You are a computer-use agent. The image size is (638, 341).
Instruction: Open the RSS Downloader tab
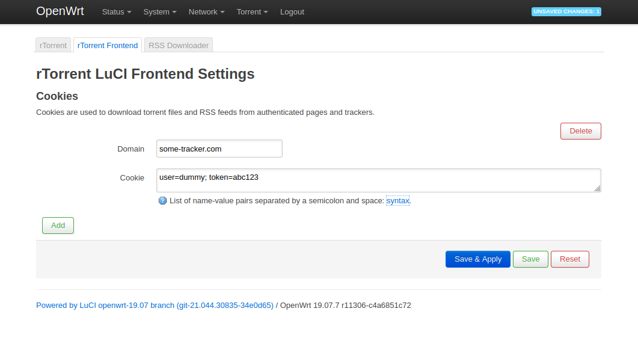click(178, 45)
